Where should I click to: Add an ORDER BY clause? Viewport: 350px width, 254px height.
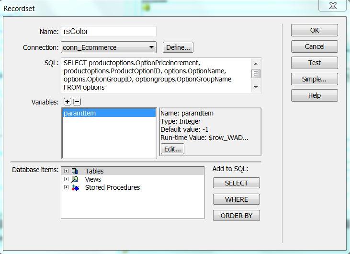(237, 216)
